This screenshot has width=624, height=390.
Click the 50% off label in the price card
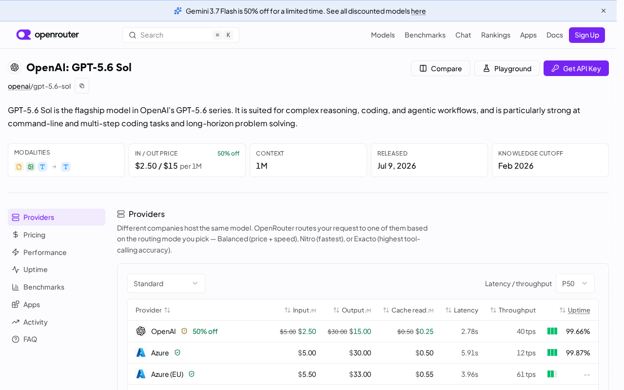[228, 153]
